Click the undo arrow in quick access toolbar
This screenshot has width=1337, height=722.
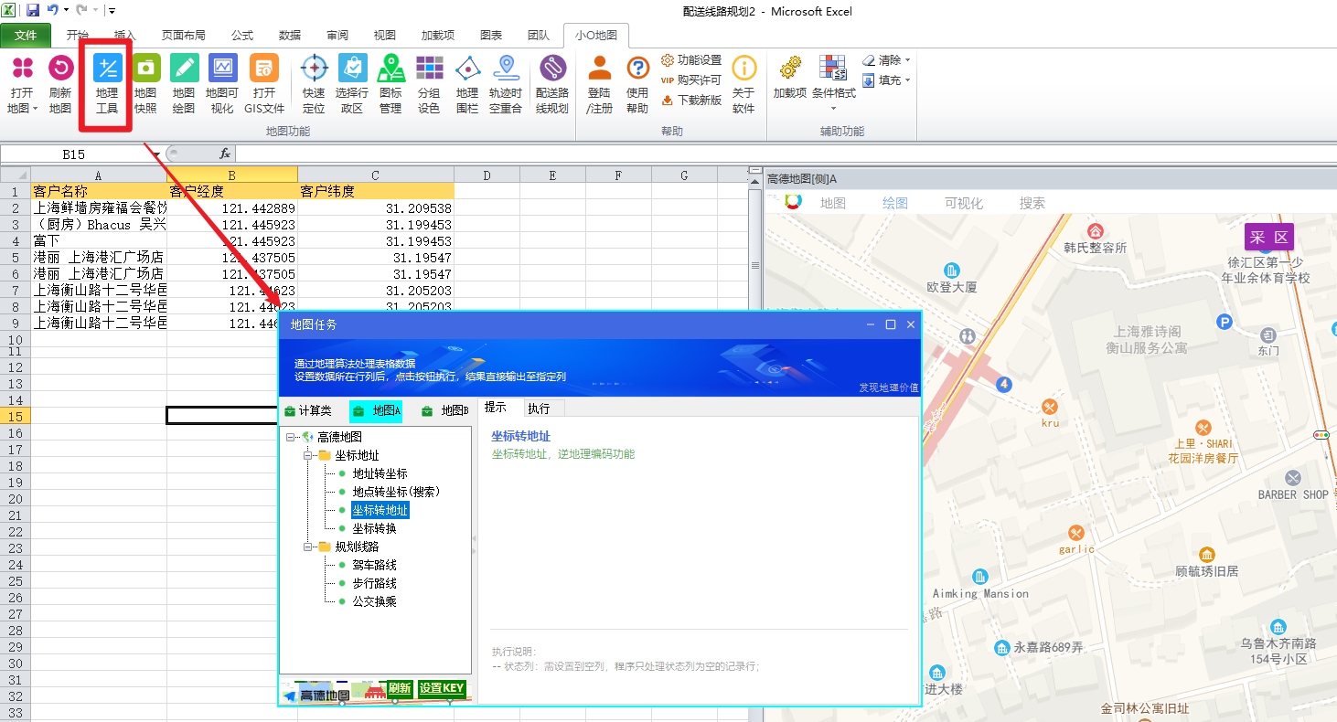[x=52, y=10]
